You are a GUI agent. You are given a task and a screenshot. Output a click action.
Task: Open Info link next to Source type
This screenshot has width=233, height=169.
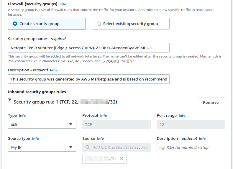click(35, 139)
